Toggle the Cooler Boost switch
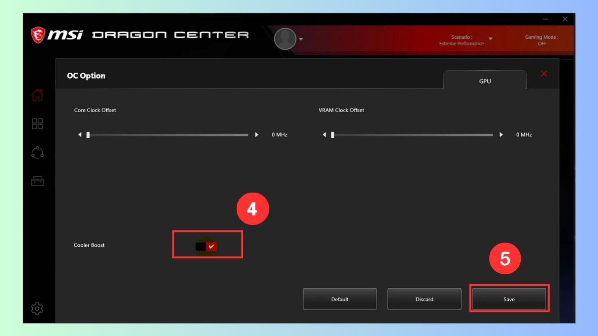598x336 pixels. point(206,246)
